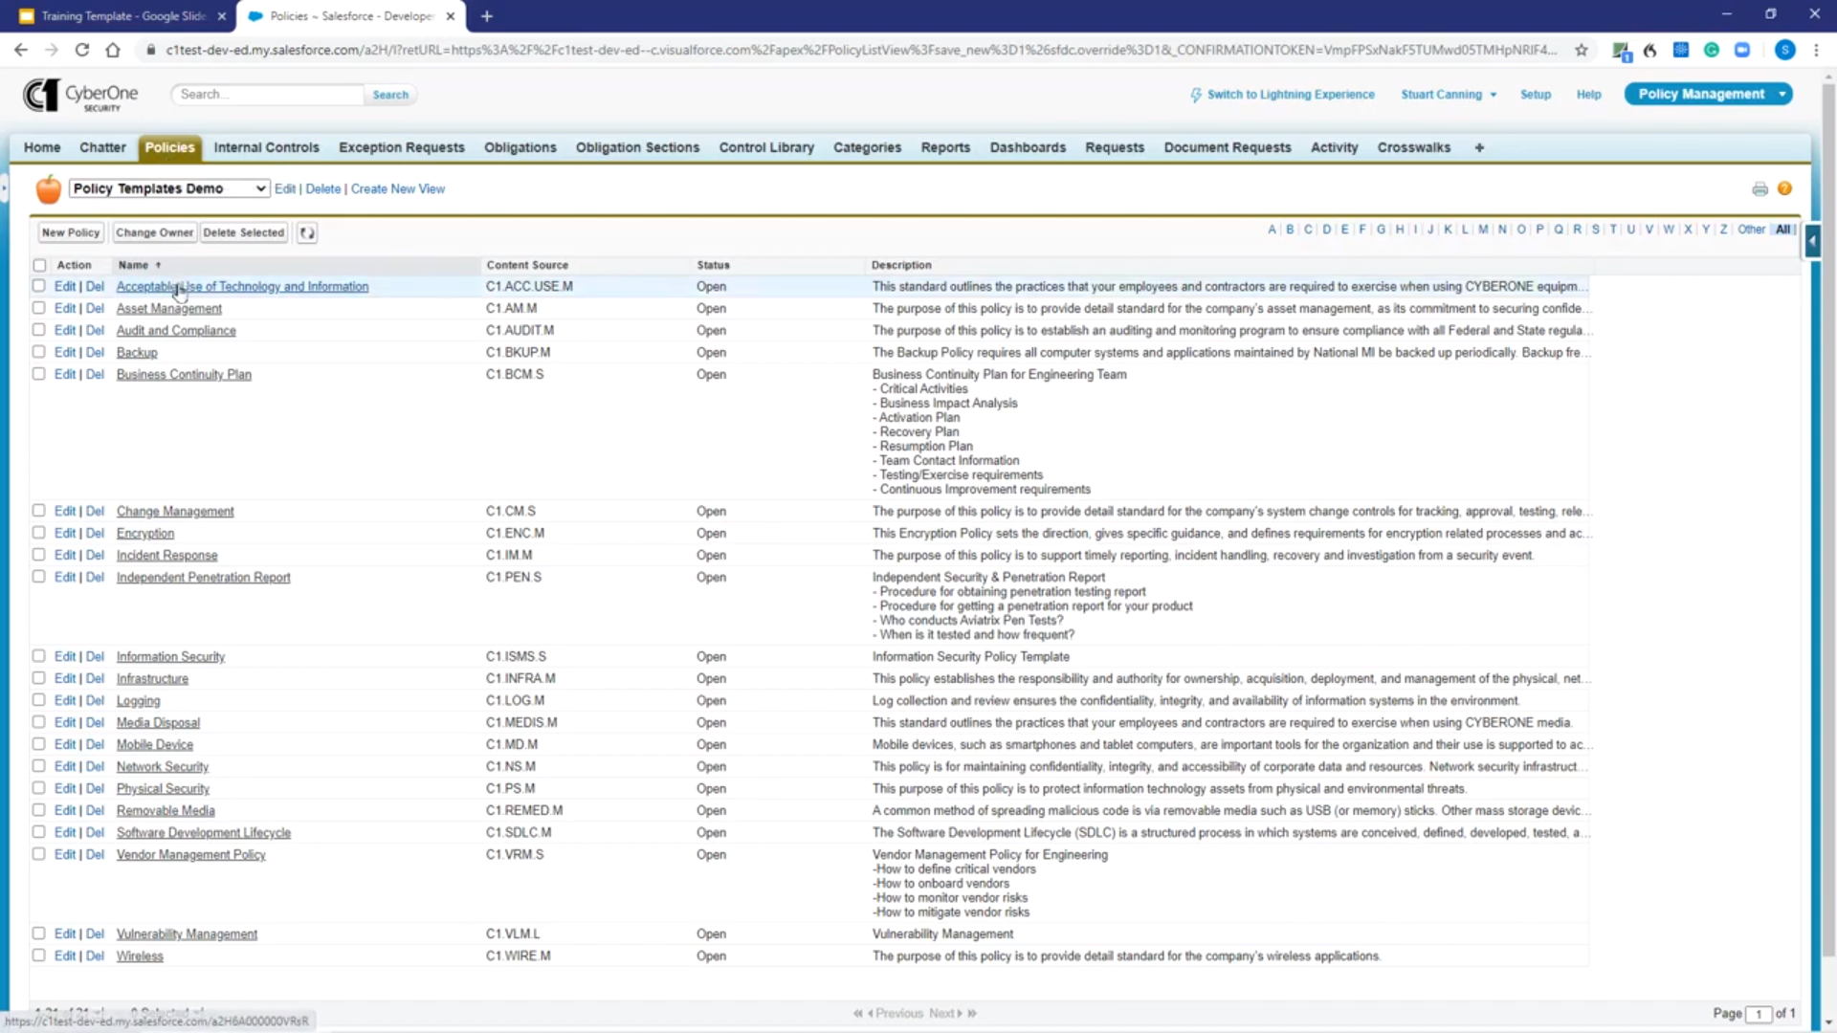The height and width of the screenshot is (1033, 1837).
Task: Open the Dashboards tab
Action: click(1028, 147)
